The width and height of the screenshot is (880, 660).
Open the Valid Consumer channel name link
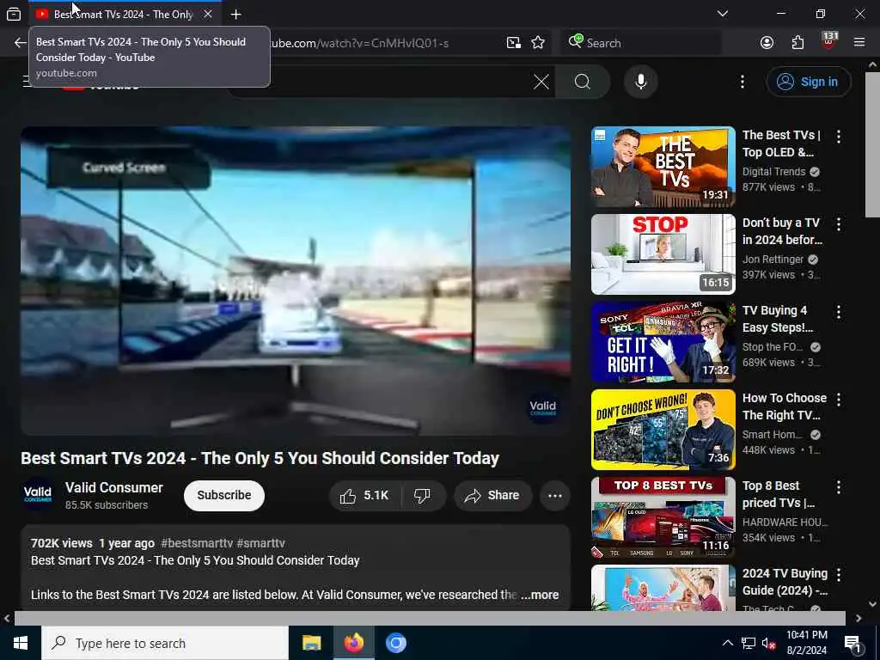pos(114,488)
